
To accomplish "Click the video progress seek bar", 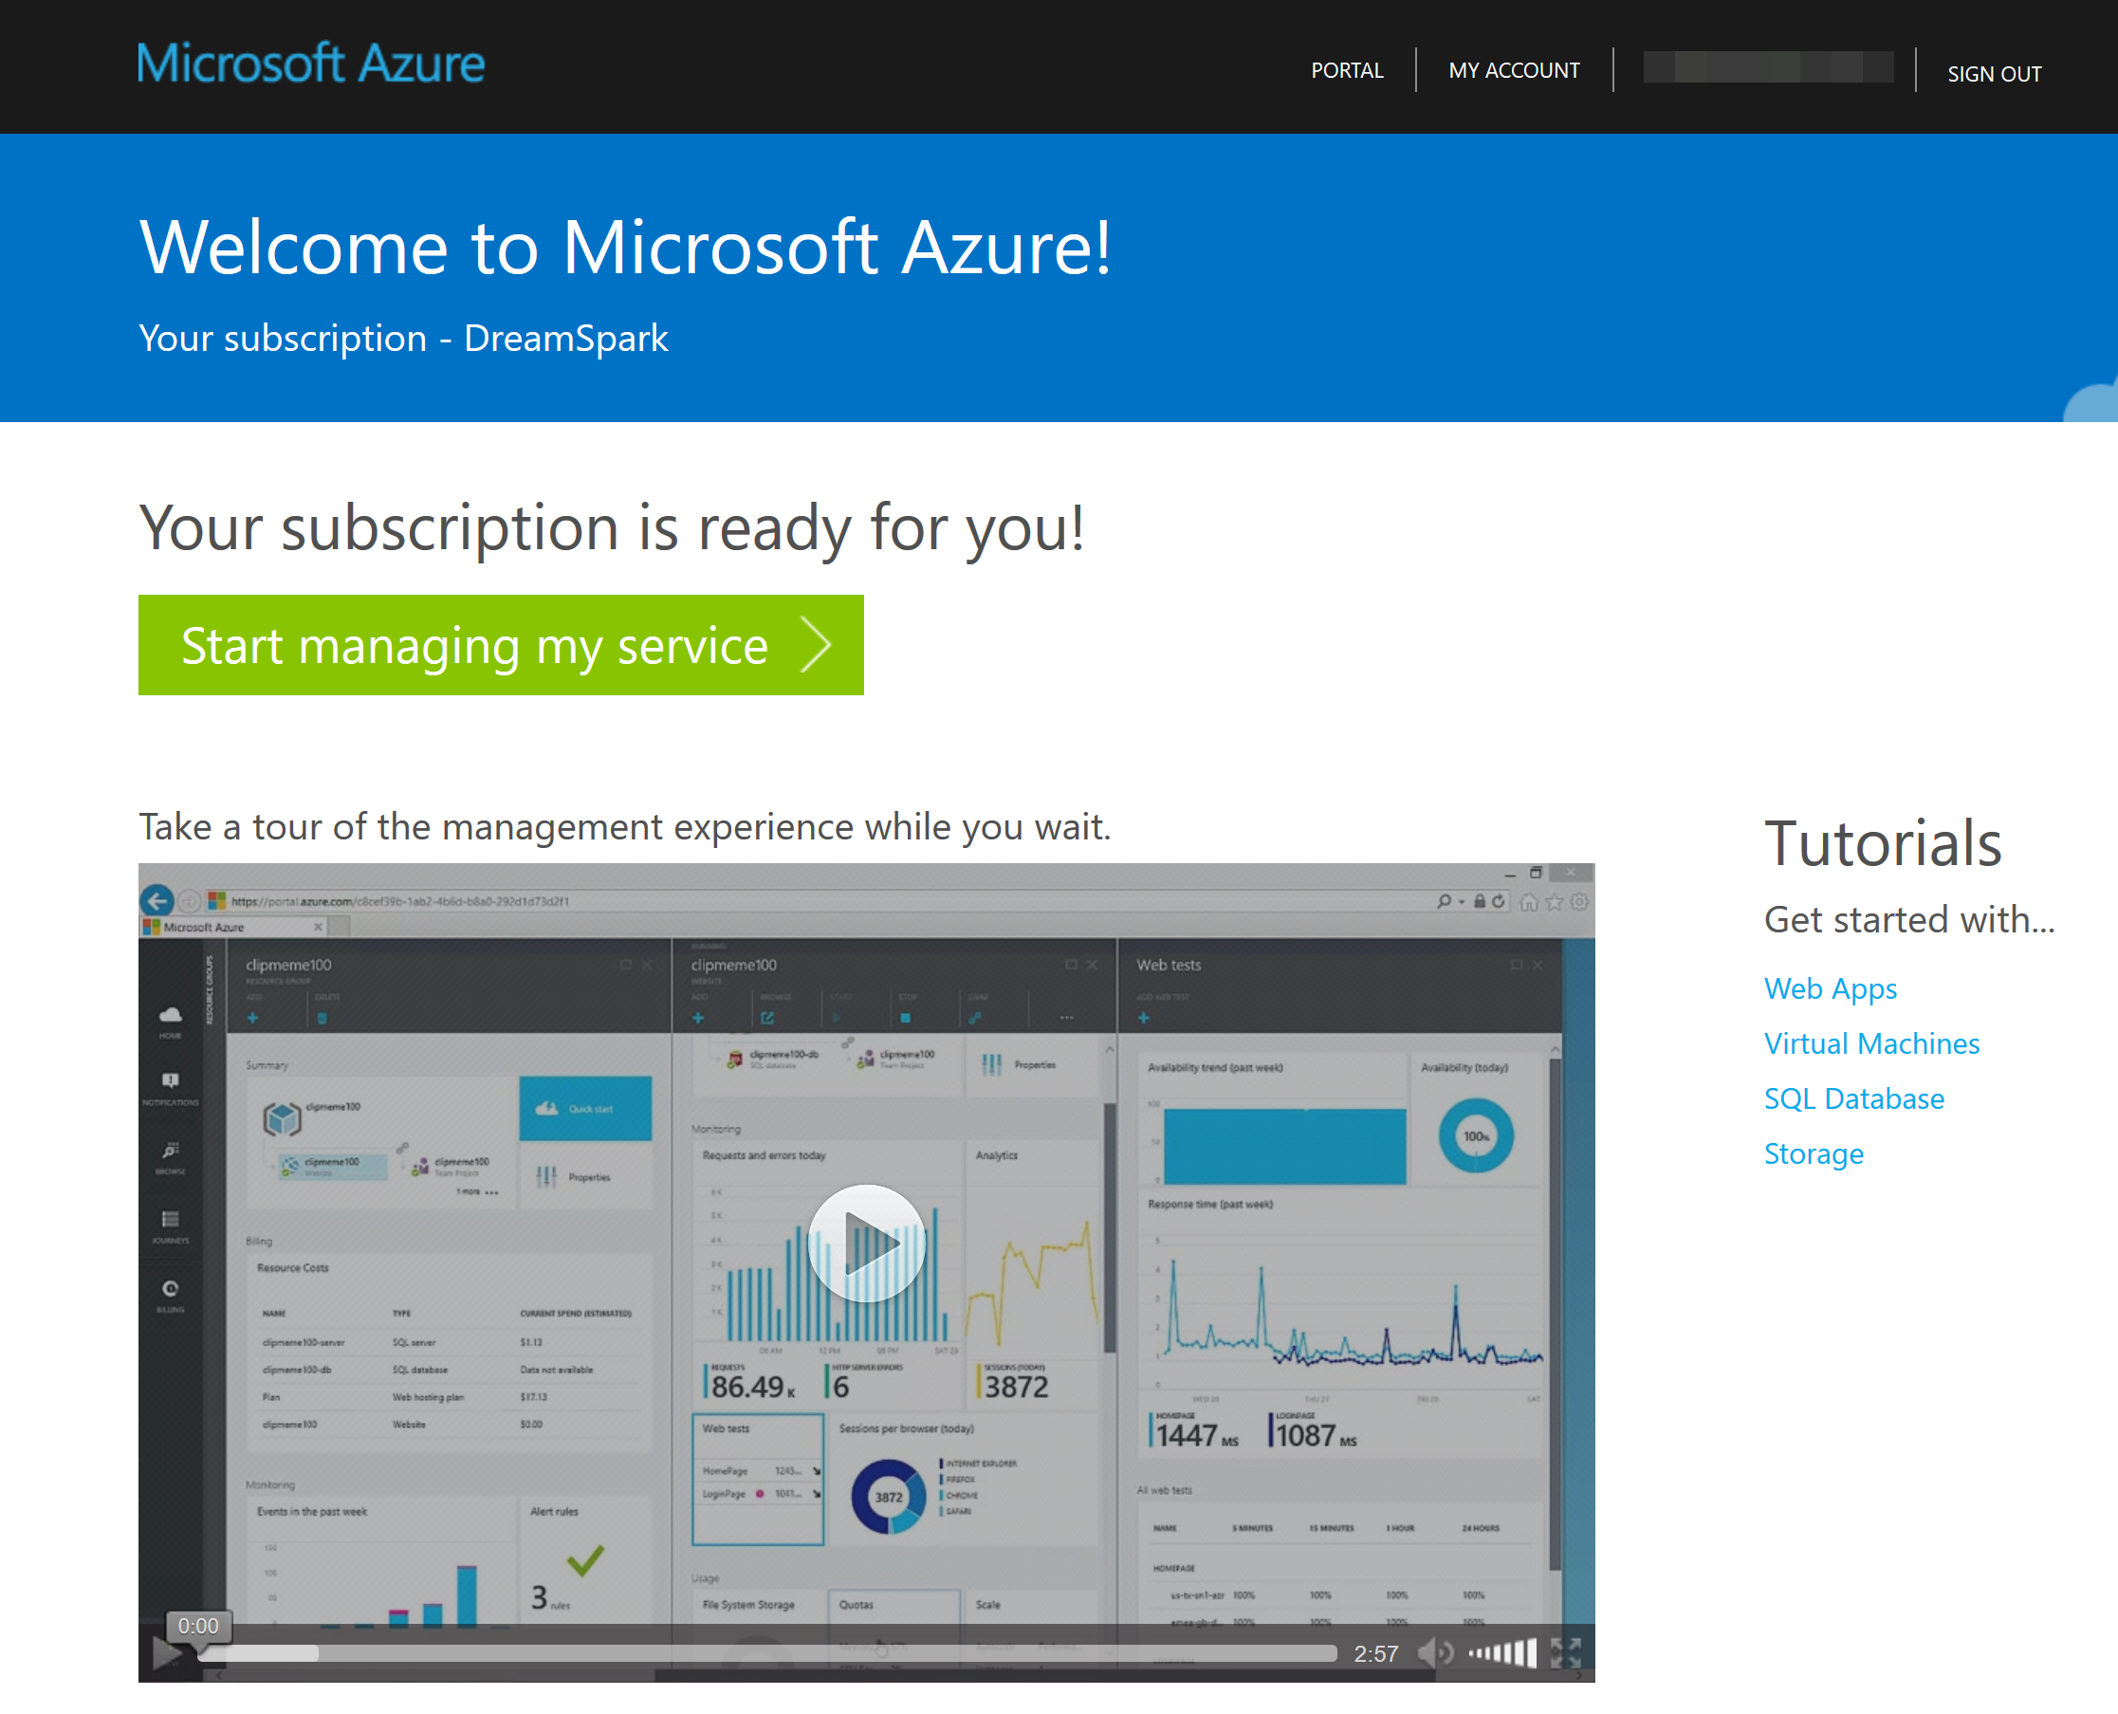I will point(767,1652).
